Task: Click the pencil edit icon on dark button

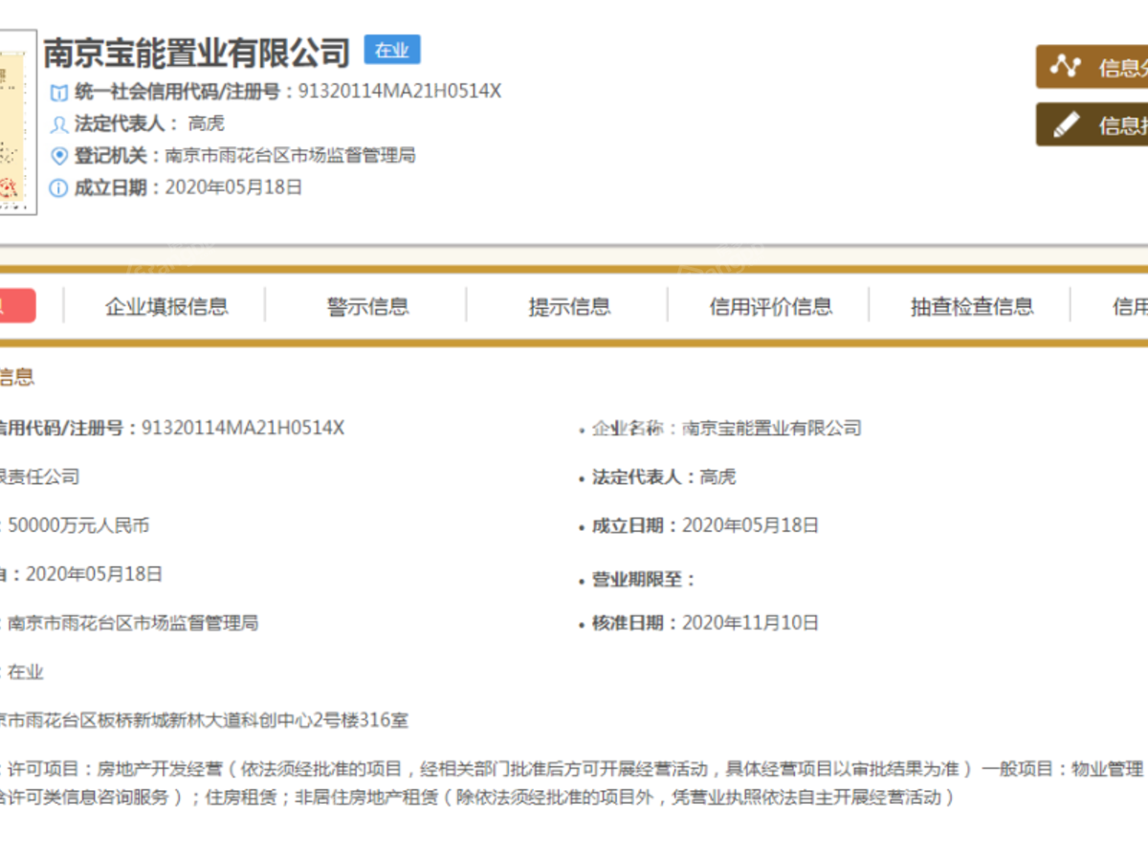Action: (1066, 124)
